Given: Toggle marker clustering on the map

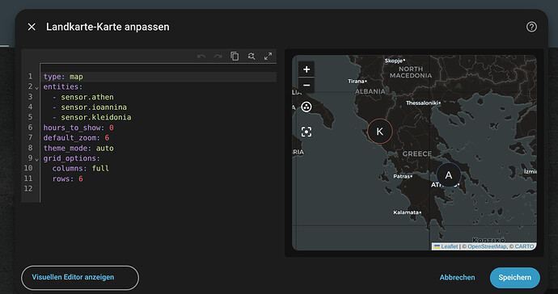Looking at the screenshot, I should pyautogui.click(x=306, y=107).
